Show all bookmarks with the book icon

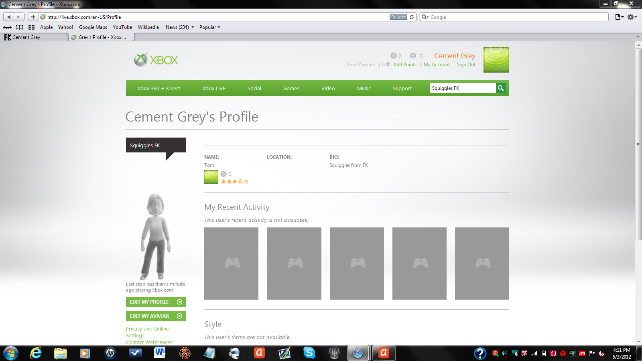pos(19,27)
